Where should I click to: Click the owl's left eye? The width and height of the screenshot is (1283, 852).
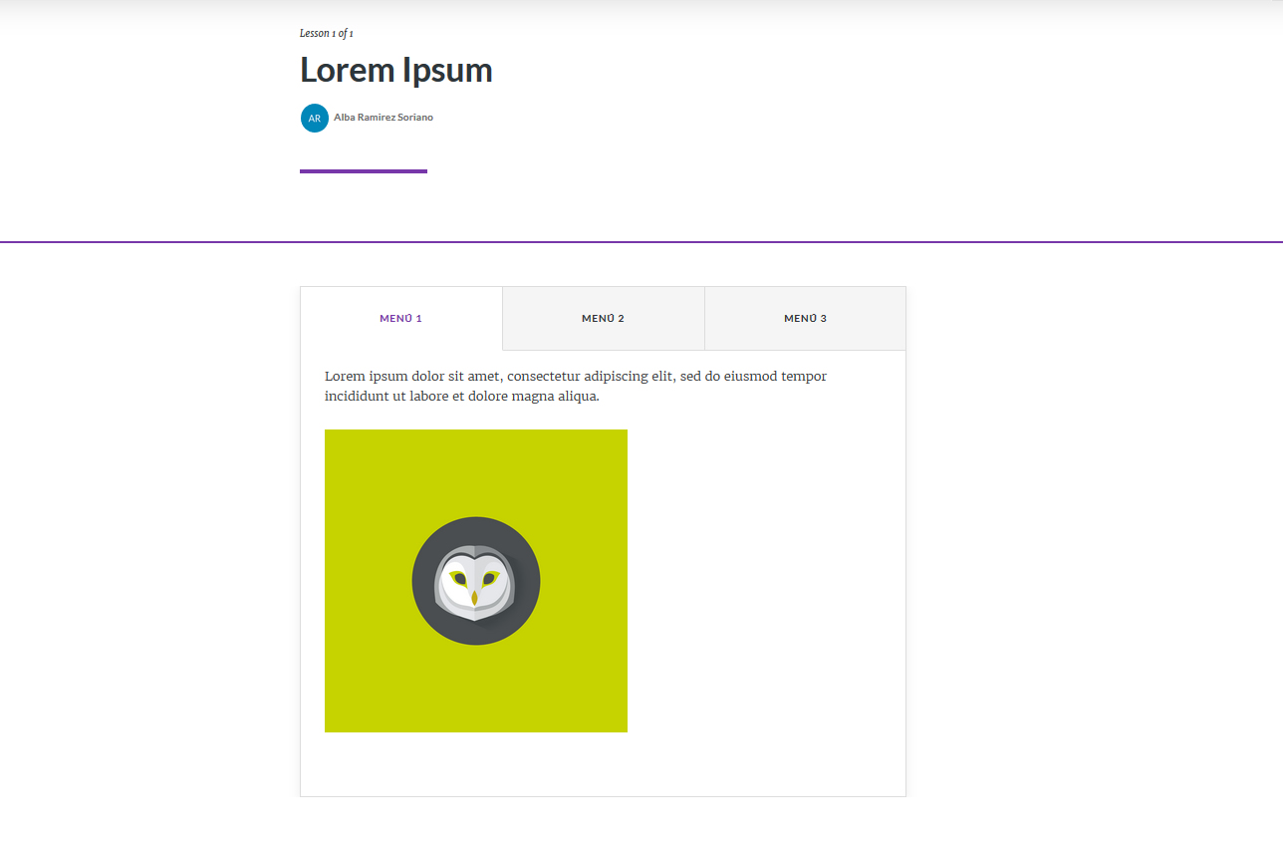coord(459,578)
